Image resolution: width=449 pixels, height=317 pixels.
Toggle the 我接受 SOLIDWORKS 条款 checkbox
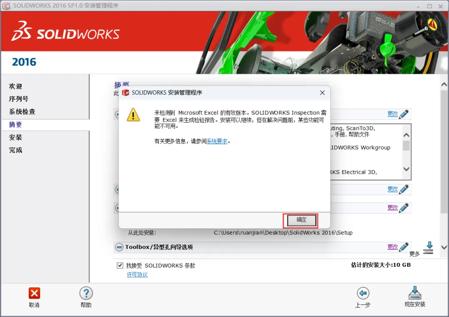(120, 265)
